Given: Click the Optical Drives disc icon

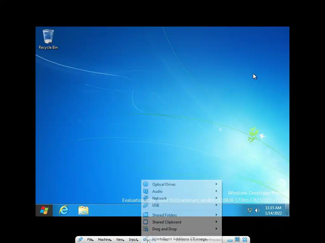Looking at the screenshot, I should 146,184.
